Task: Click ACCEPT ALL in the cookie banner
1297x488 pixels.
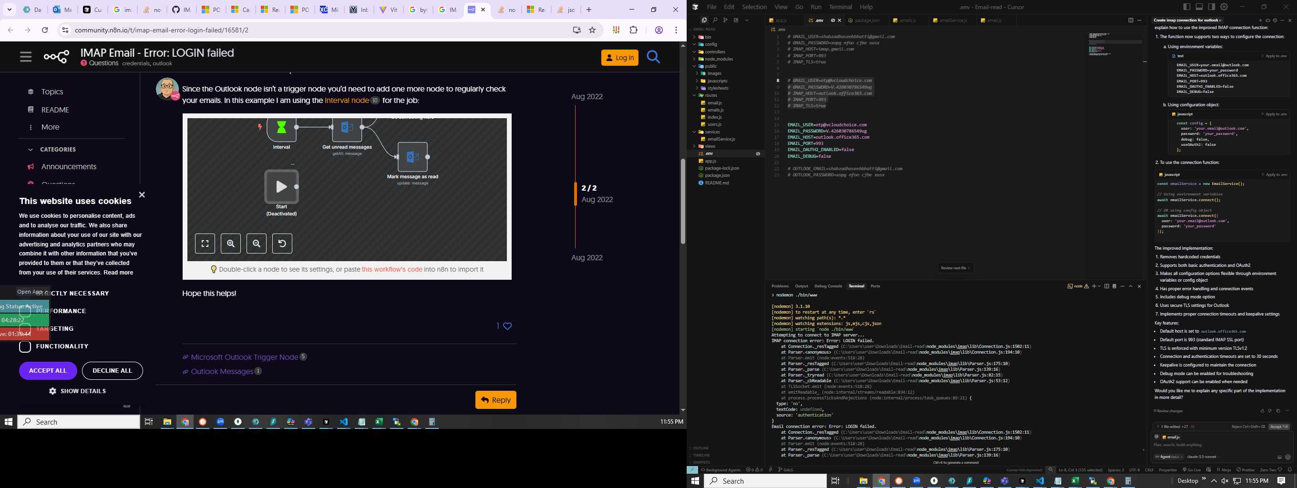Action: tap(48, 371)
